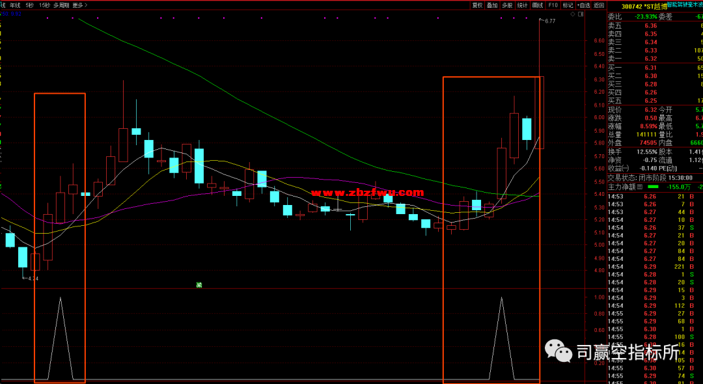The width and height of the screenshot is (703, 384).
Task: Select the 15秒 interval tab
Action: (44, 5)
